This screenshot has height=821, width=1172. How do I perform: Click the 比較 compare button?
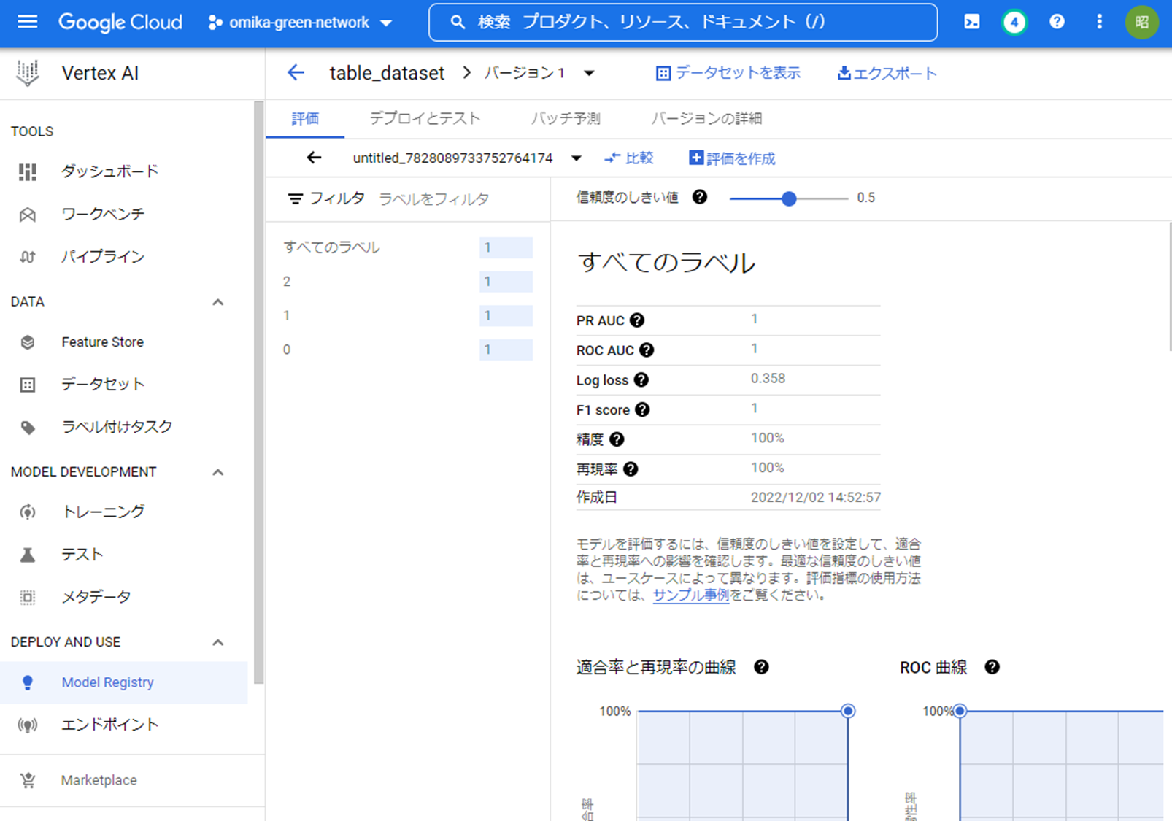point(628,158)
